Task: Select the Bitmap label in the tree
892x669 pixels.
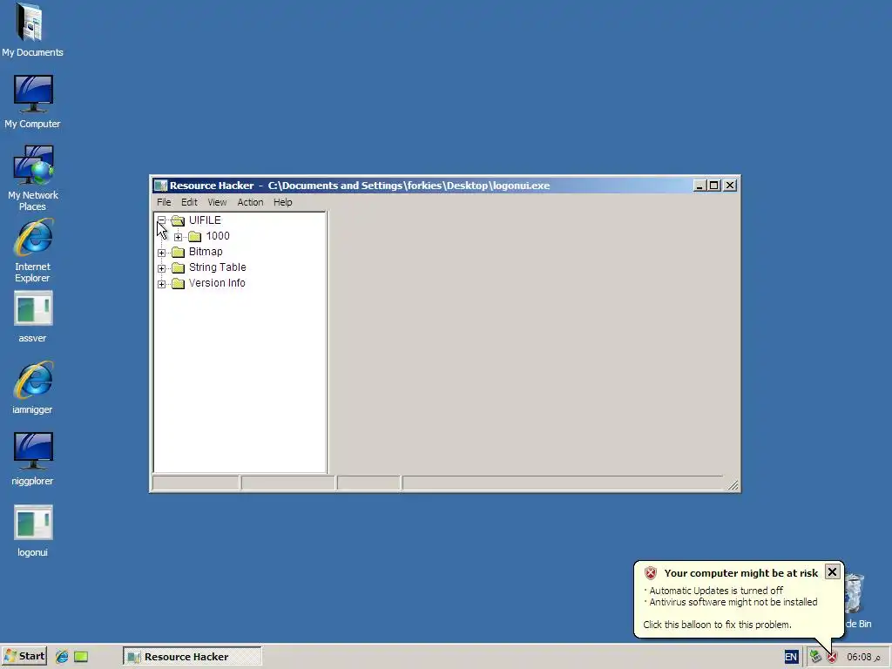Action: [x=206, y=252]
